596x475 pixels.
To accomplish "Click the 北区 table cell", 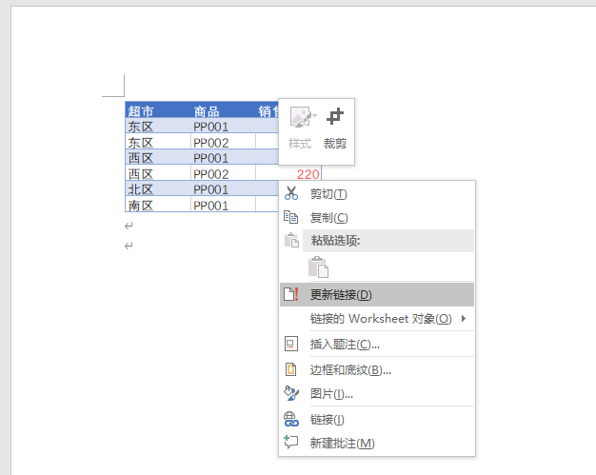I will [x=158, y=188].
